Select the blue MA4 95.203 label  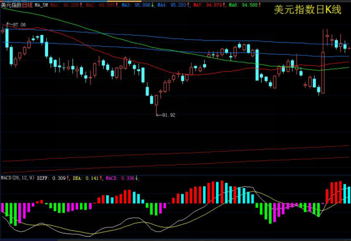(x=172, y=5)
